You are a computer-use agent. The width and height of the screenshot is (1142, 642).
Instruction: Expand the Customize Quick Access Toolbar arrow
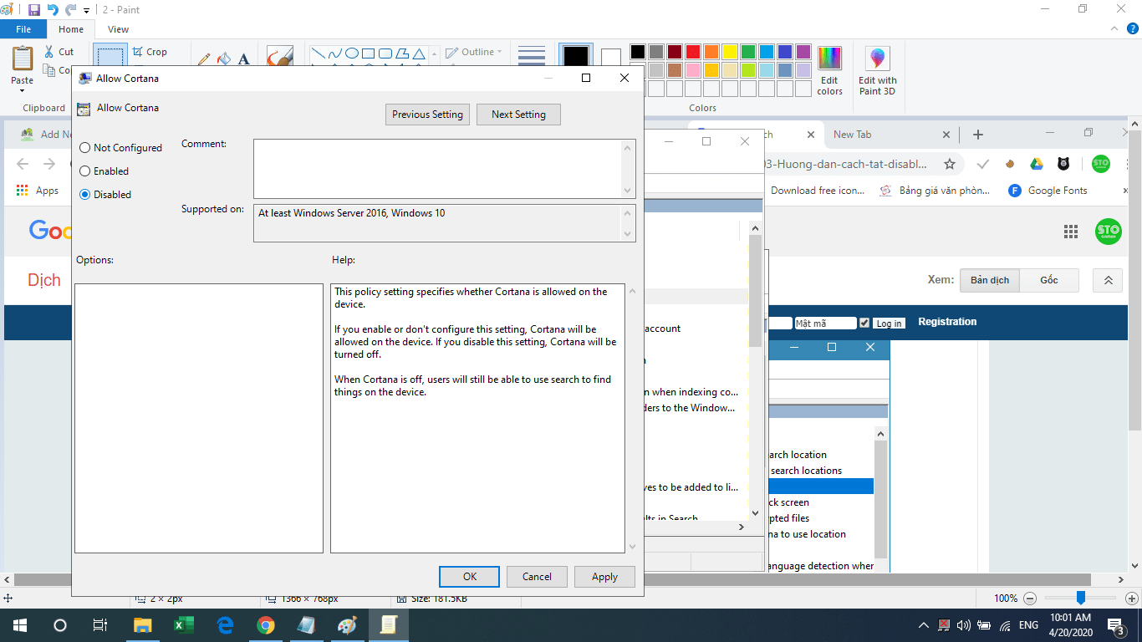87,11
